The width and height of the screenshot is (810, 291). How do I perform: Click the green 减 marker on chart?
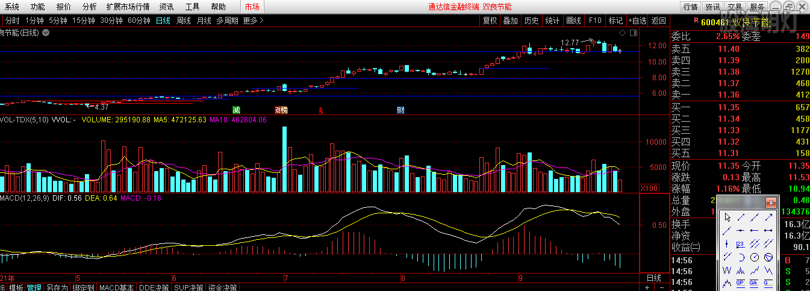pyautogui.click(x=236, y=110)
